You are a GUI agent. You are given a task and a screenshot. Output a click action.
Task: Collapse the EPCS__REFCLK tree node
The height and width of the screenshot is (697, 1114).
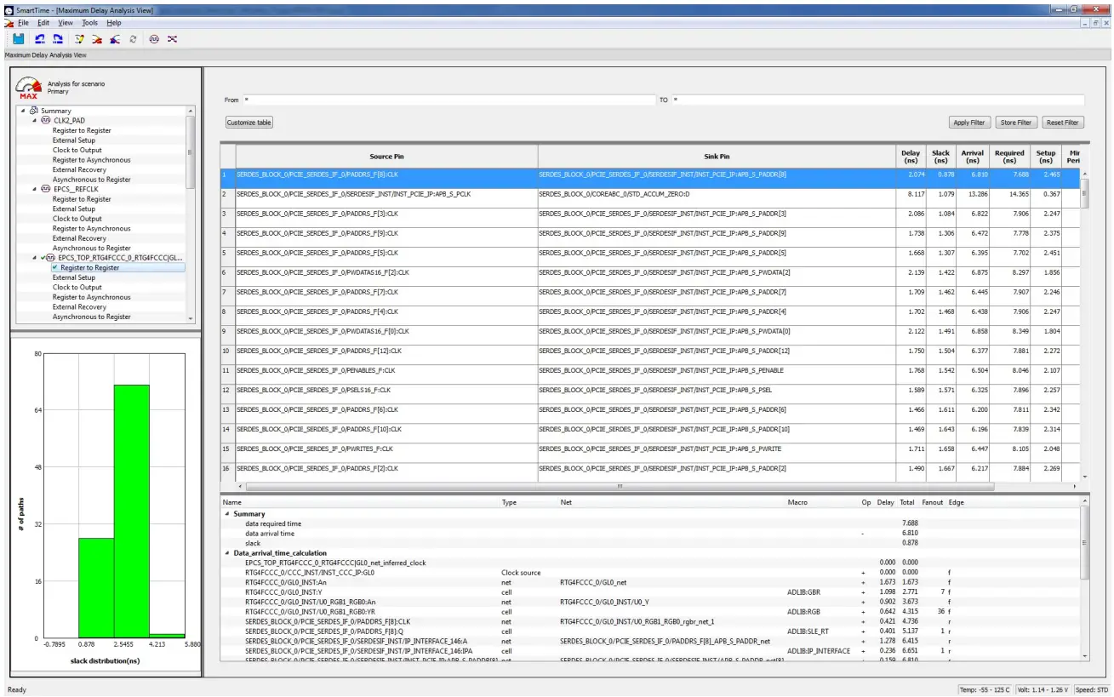coord(35,189)
